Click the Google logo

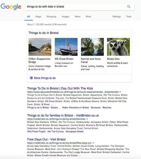click(x=11, y=6)
